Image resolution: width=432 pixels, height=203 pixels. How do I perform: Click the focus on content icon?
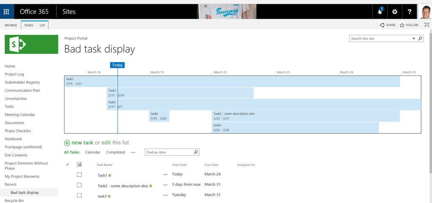click(427, 25)
